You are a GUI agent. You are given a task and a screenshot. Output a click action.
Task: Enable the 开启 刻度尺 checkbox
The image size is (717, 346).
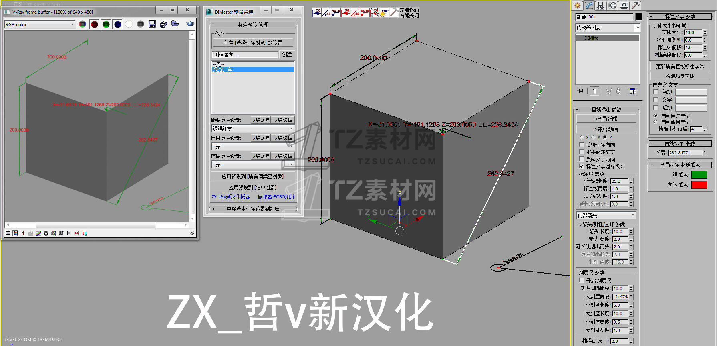point(582,280)
